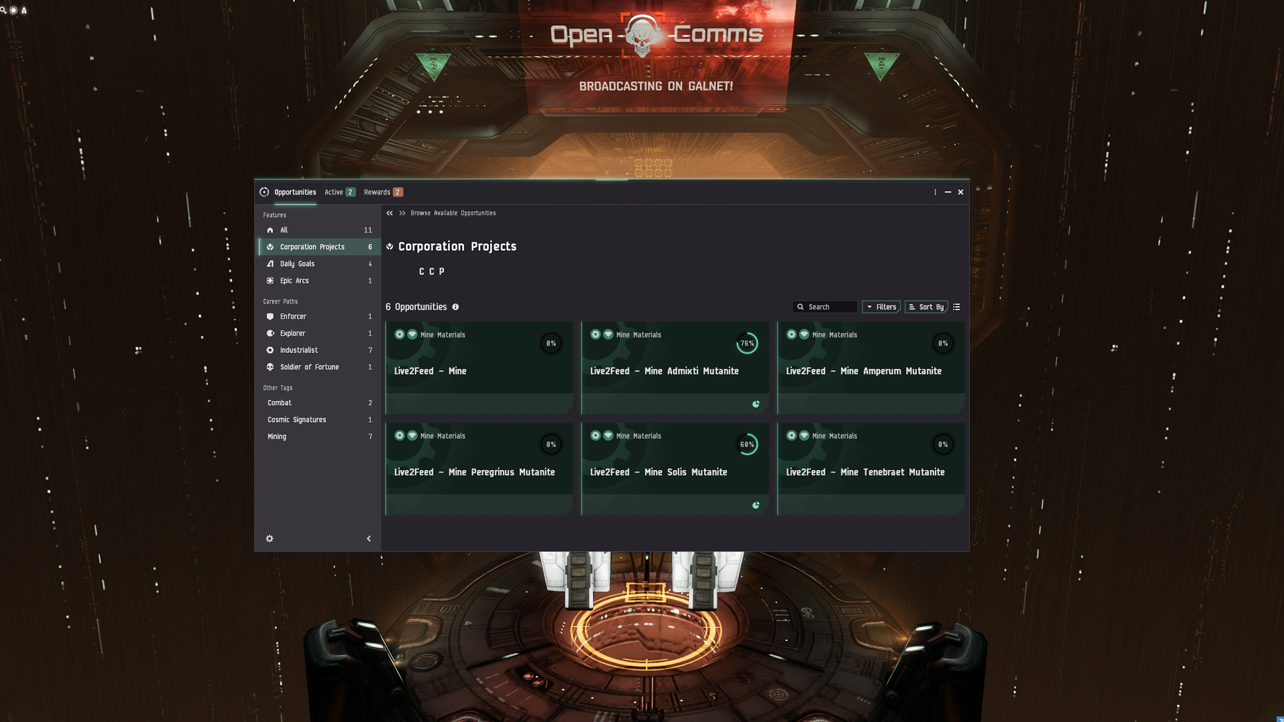Click Browse Available Opportunities link
1284x722 pixels.
(453, 213)
